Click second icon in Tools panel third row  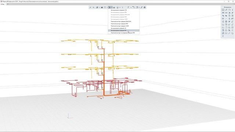coord(226,16)
